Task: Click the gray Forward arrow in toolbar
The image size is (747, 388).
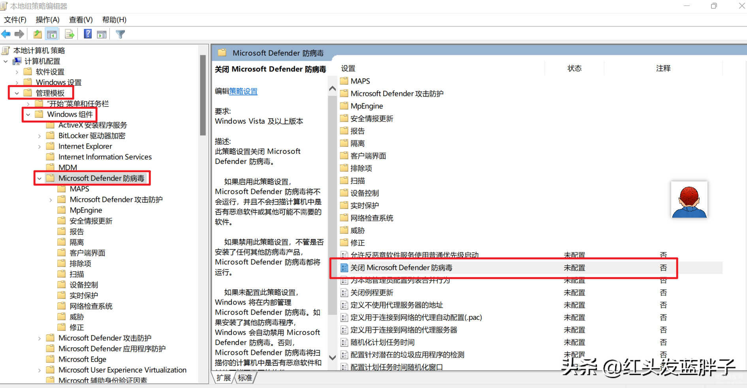Action: [19, 34]
